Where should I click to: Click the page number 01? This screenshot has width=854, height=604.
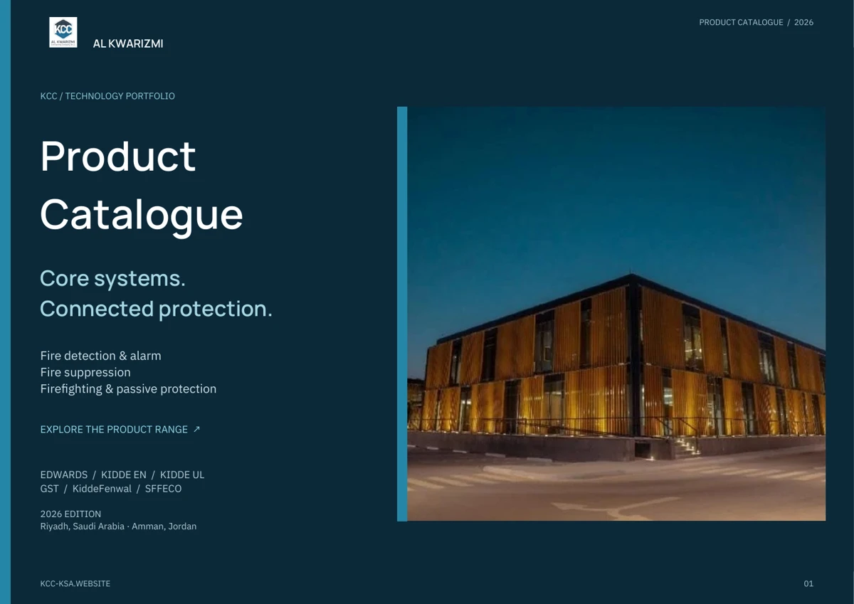[808, 583]
